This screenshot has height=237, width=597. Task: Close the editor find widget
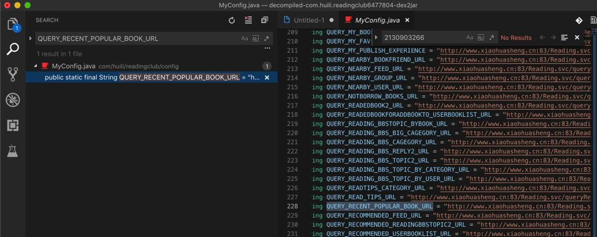point(577,37)
